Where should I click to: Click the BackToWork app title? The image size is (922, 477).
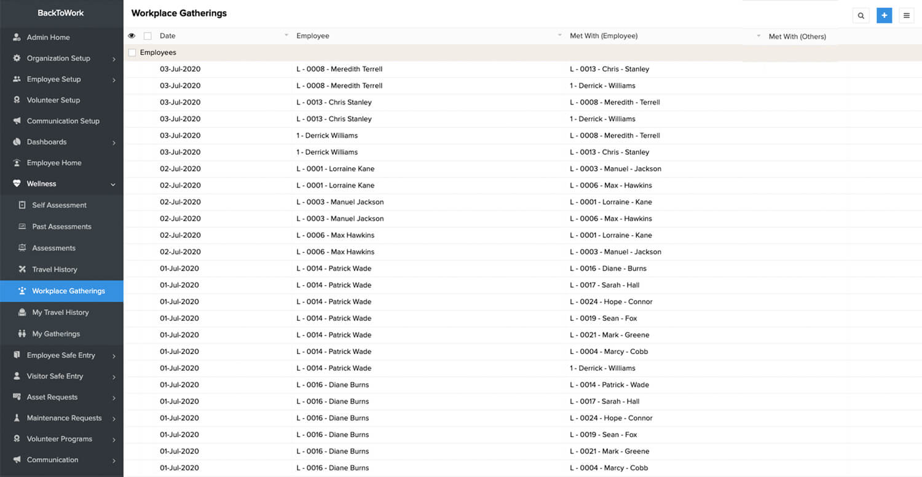(x=61, y=12)
